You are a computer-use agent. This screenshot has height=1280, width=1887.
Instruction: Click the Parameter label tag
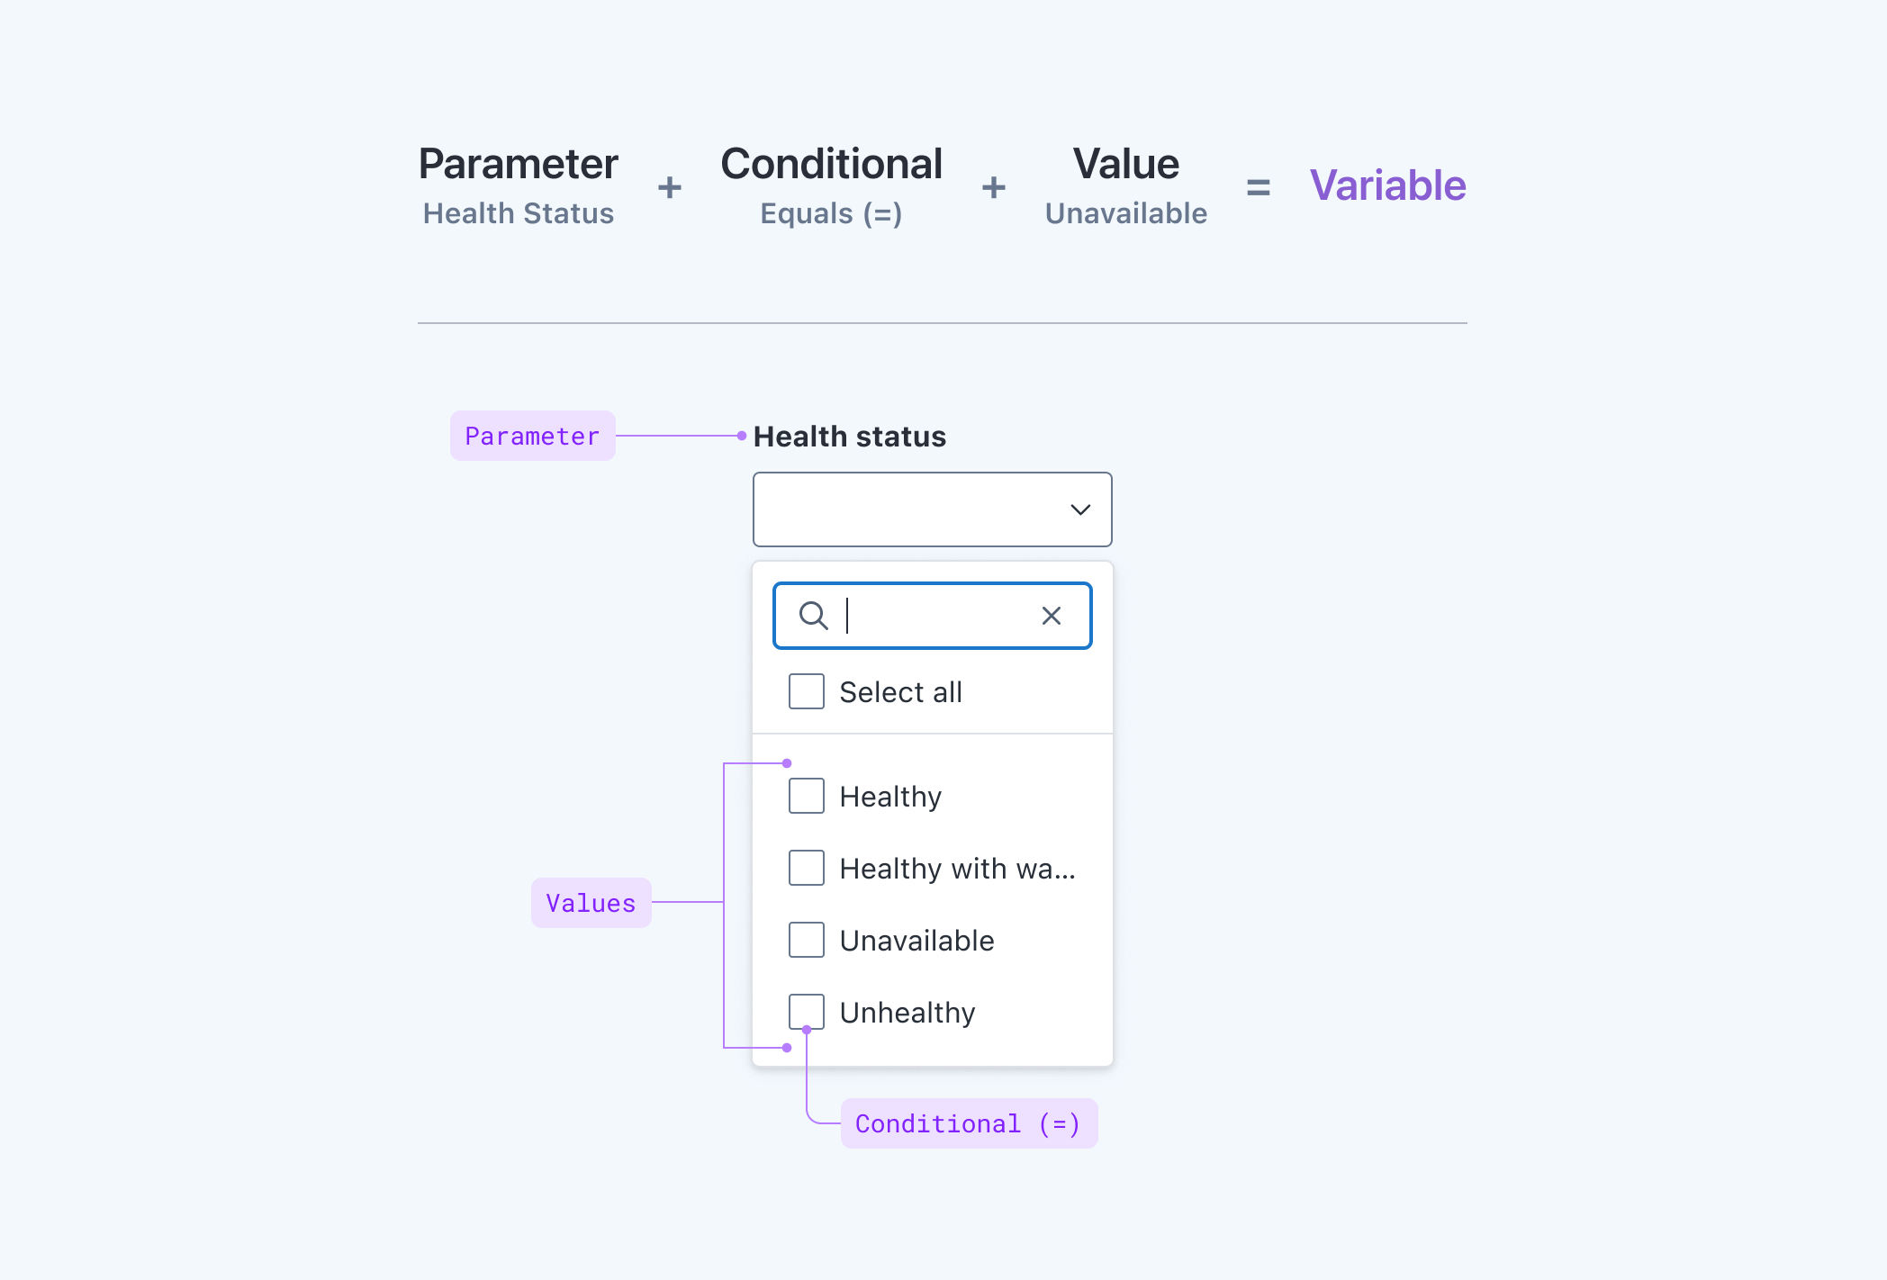pos(532,436)
